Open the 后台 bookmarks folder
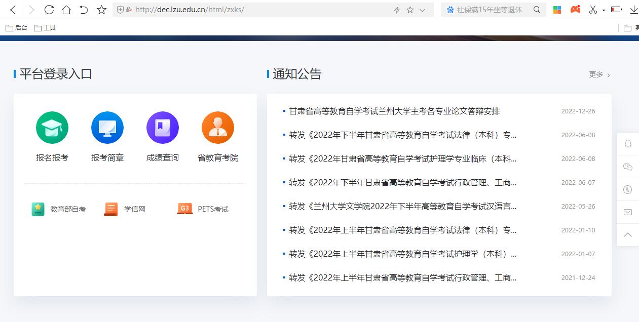Viewport: 639px width, 322px height. pos(16,28)
